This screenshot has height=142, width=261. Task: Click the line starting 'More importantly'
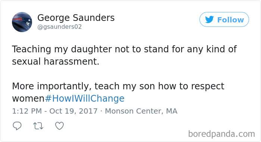pos(118,86)
